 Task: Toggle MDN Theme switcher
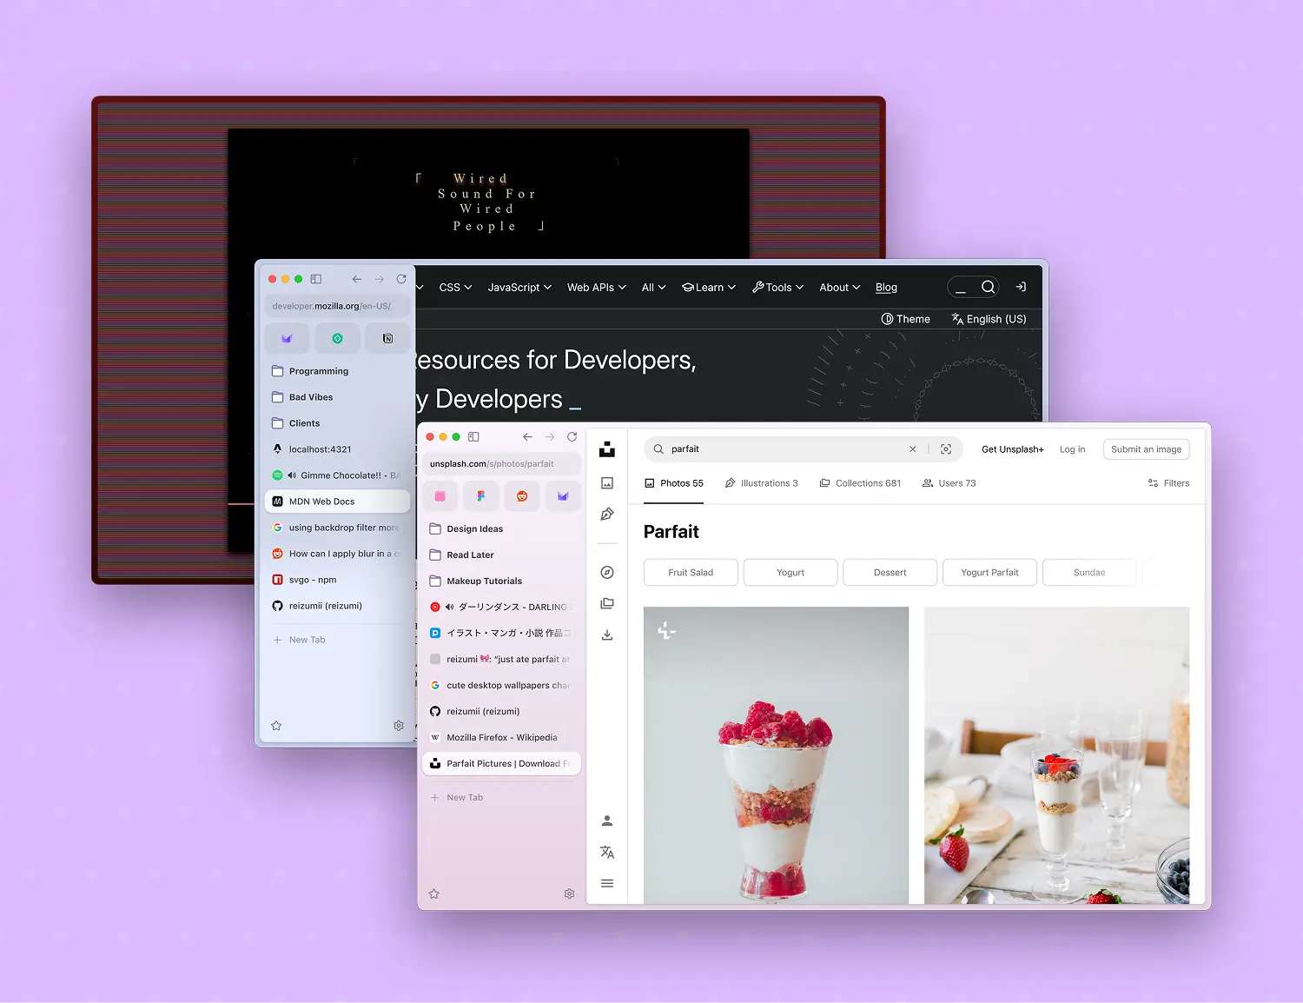[x=905, y=319]
